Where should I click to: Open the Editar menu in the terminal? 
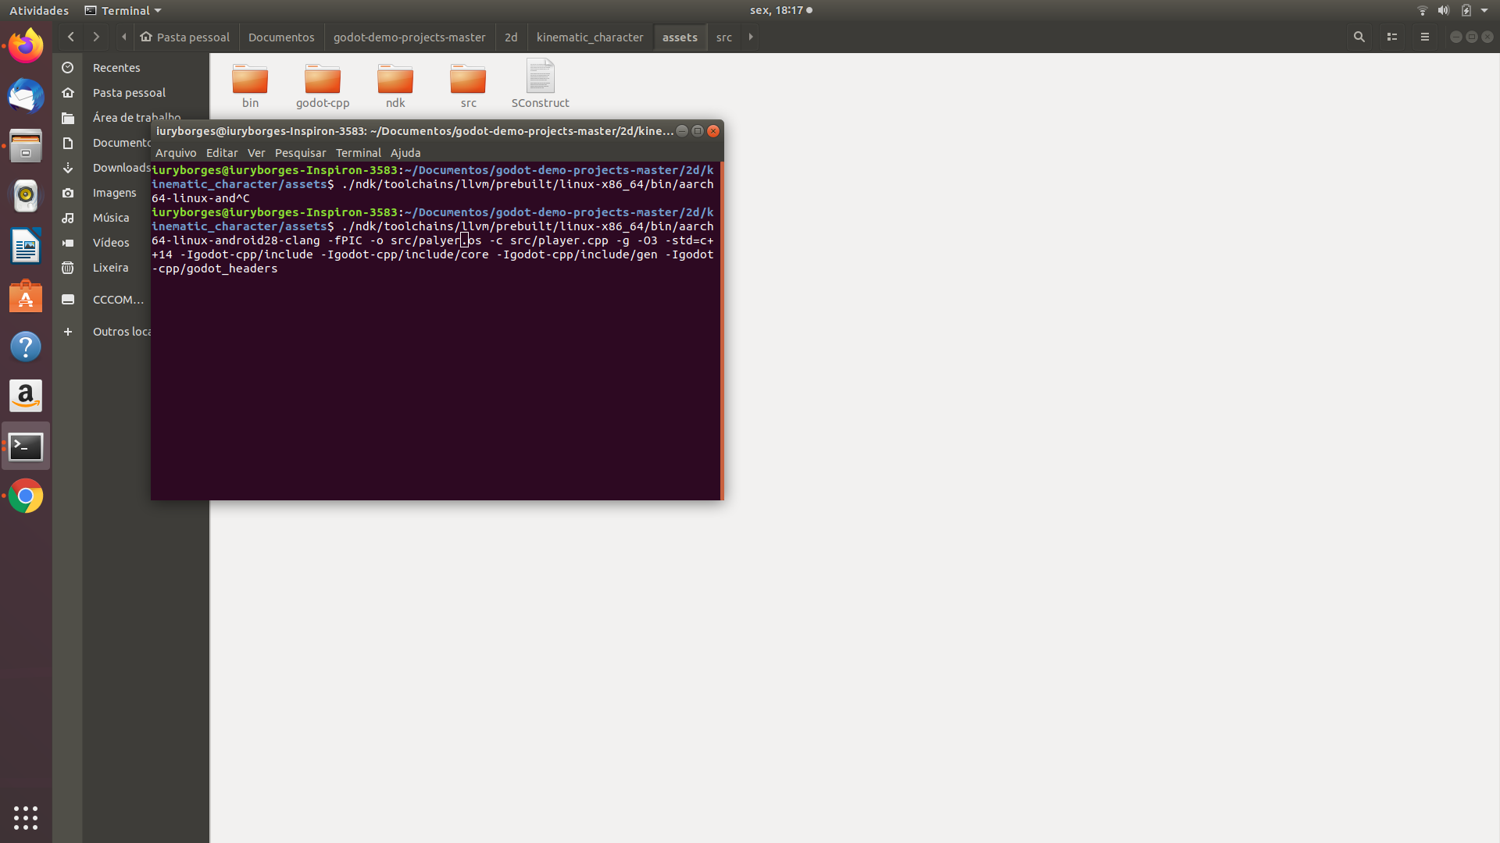click(221, 152)
